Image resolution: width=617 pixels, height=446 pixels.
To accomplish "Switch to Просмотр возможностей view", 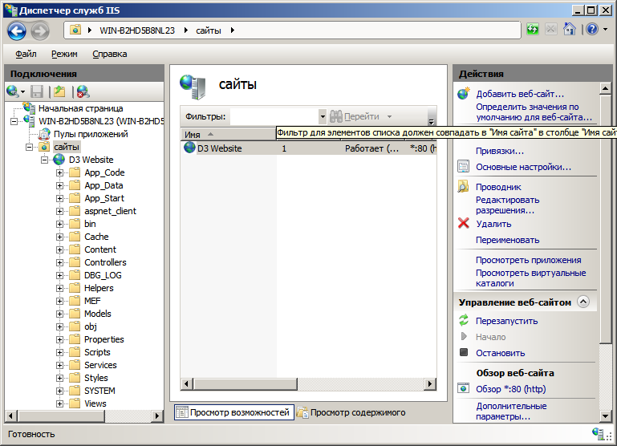I will [234, 412].
